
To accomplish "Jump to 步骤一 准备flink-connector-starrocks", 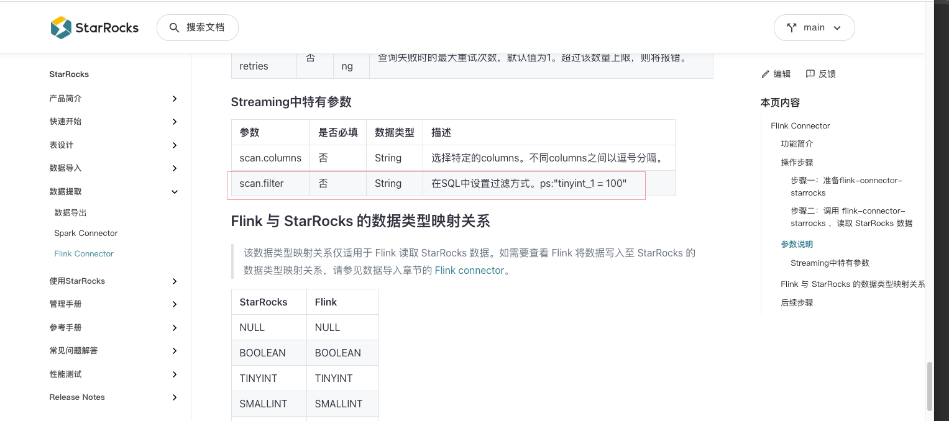I will pos(846,187).
